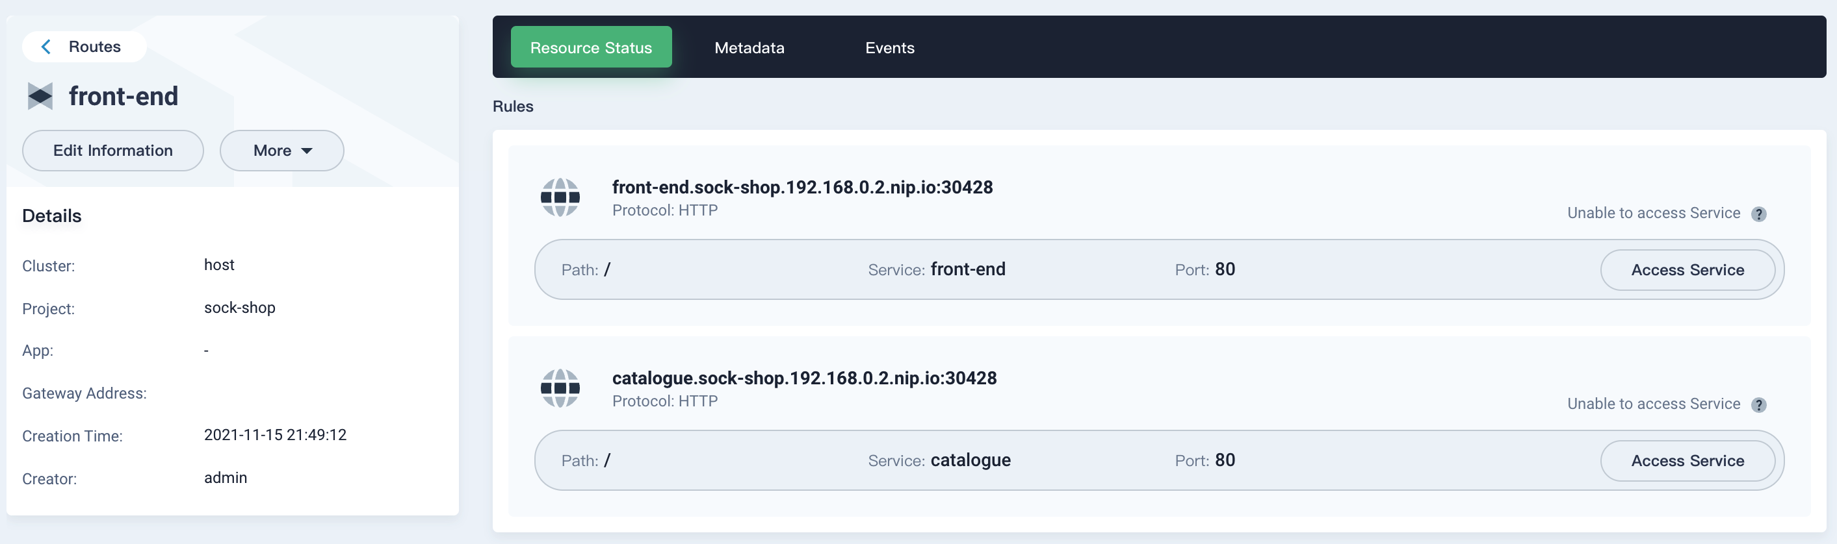
Task: Click the globe icon for catalogue.sock-shop host
Action: [560, 389]
